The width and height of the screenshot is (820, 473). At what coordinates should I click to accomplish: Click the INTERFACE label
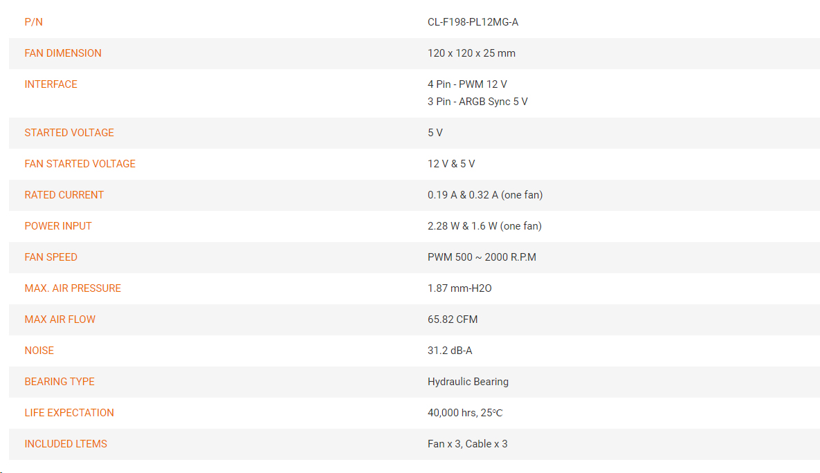tap(51, 84)
